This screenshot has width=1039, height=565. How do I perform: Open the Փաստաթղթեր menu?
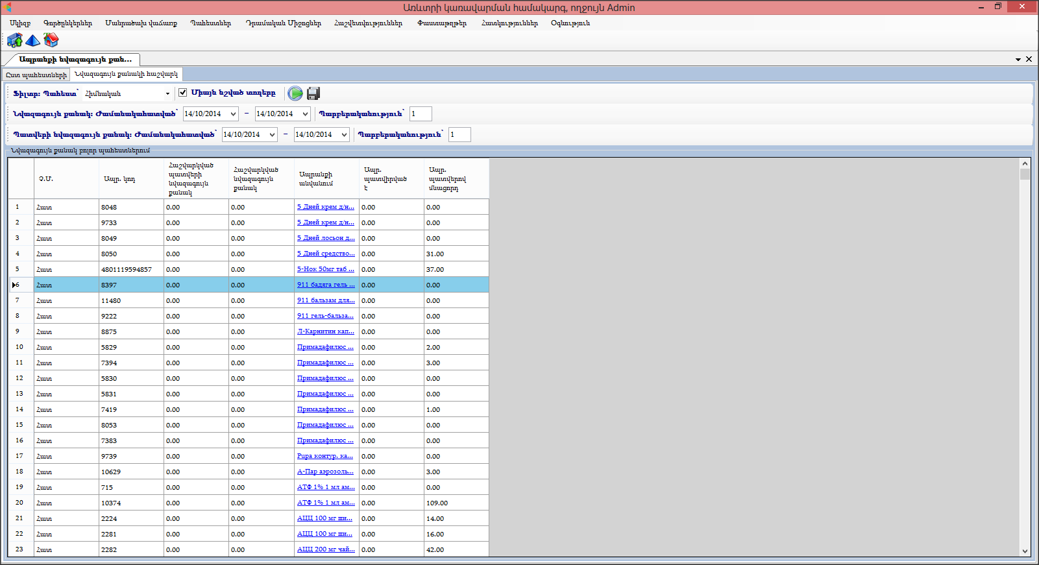click(442, 23)
